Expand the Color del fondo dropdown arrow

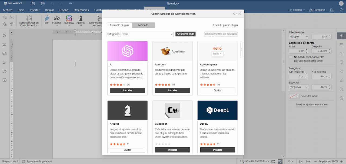(x=298, y=96)
